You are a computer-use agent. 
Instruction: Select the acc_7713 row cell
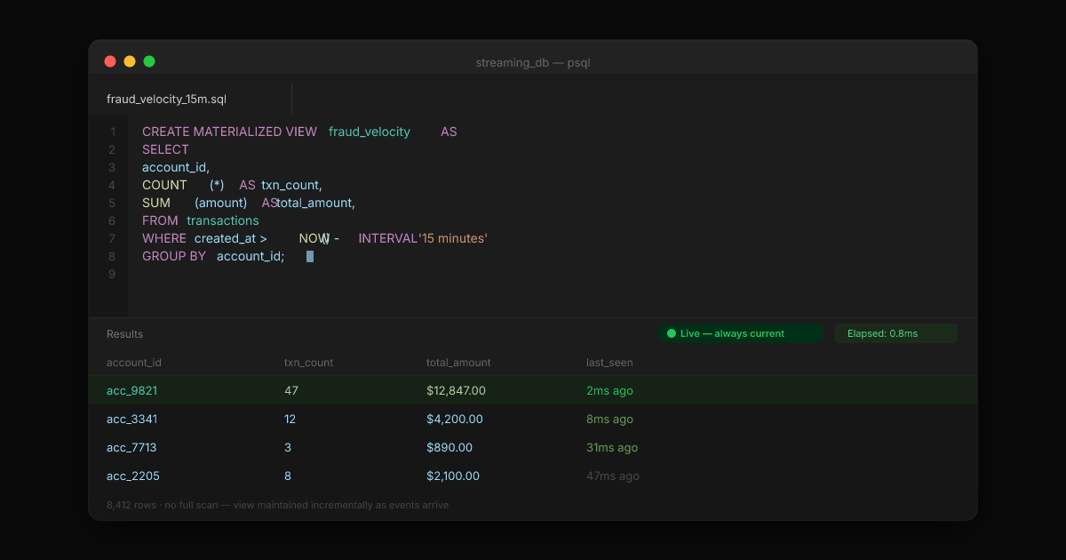[x=131, y=447]
